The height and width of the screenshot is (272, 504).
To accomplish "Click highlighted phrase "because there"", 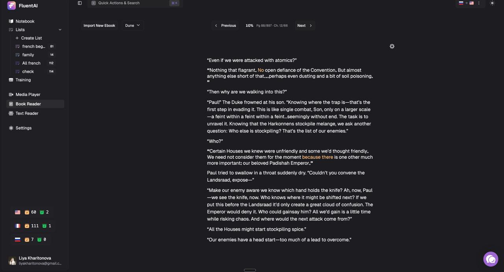I will coord(317,157).
